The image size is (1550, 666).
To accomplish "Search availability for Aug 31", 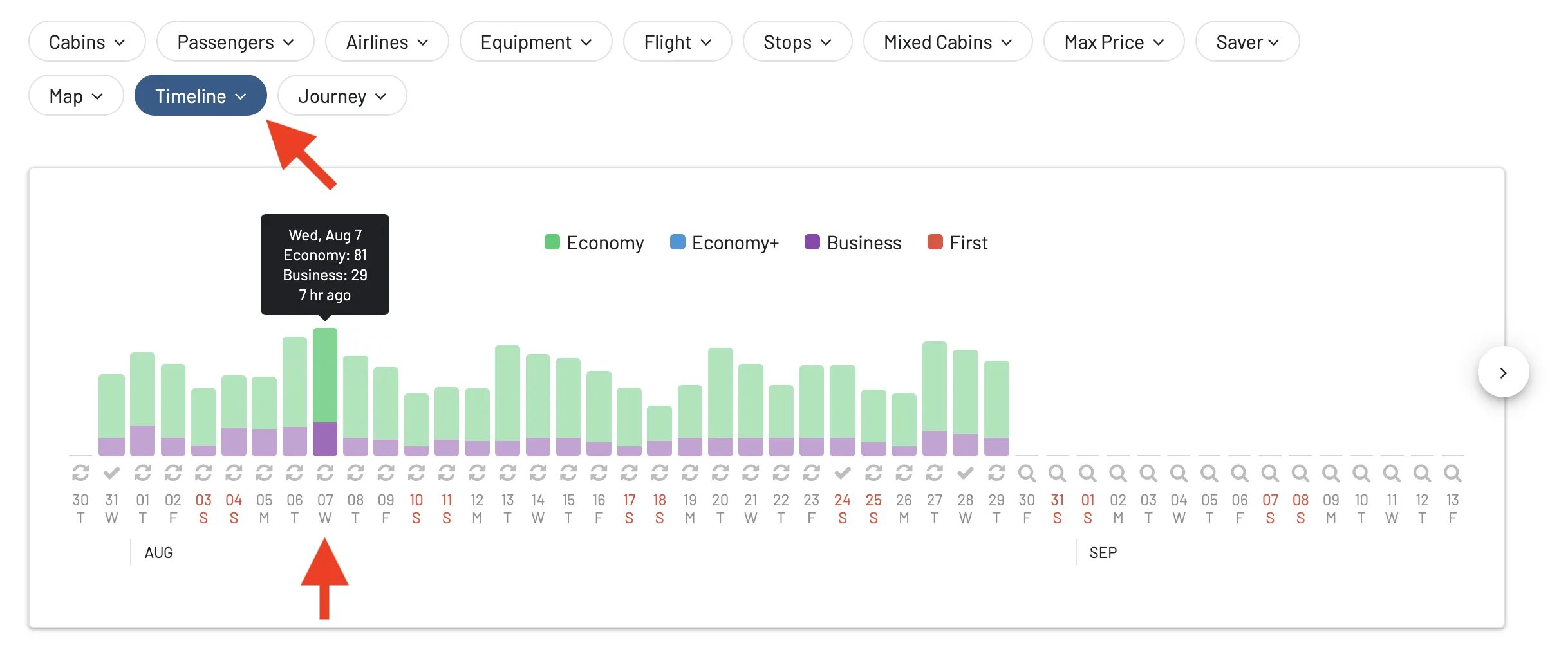I will pyautogui.click(x=1057, y=473).
